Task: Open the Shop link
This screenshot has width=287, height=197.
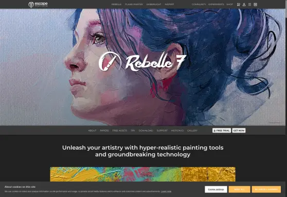Action: click(230, 4)
